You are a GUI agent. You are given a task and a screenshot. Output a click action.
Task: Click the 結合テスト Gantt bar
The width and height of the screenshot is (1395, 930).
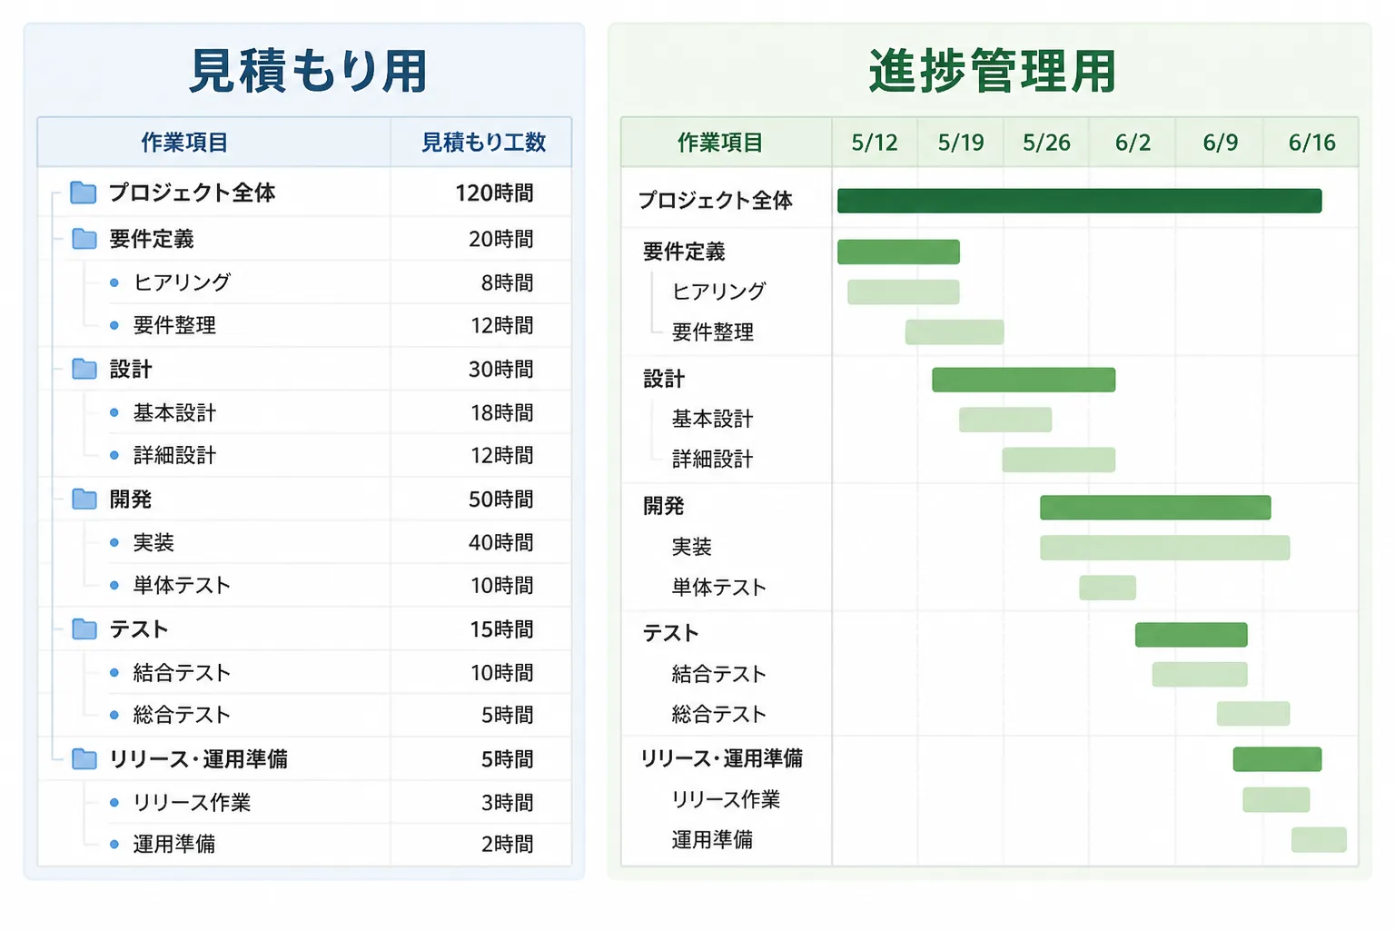pyautogui.click(x=1200, y=674)
